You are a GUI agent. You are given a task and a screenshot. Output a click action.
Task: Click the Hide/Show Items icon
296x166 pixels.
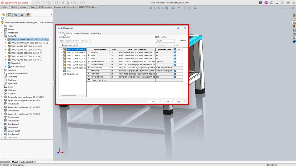179,8
